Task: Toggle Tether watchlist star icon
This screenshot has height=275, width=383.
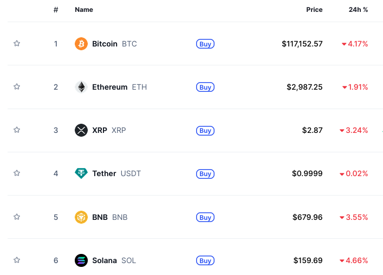Action: 17,173
